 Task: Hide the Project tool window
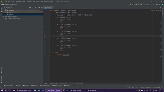point(42,8)
